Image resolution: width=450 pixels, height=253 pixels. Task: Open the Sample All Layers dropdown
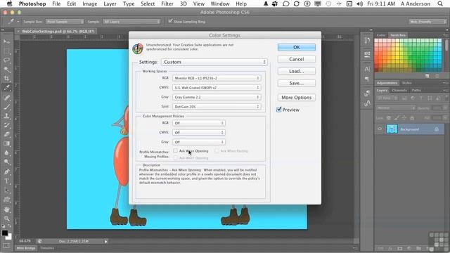click(131, 22)
